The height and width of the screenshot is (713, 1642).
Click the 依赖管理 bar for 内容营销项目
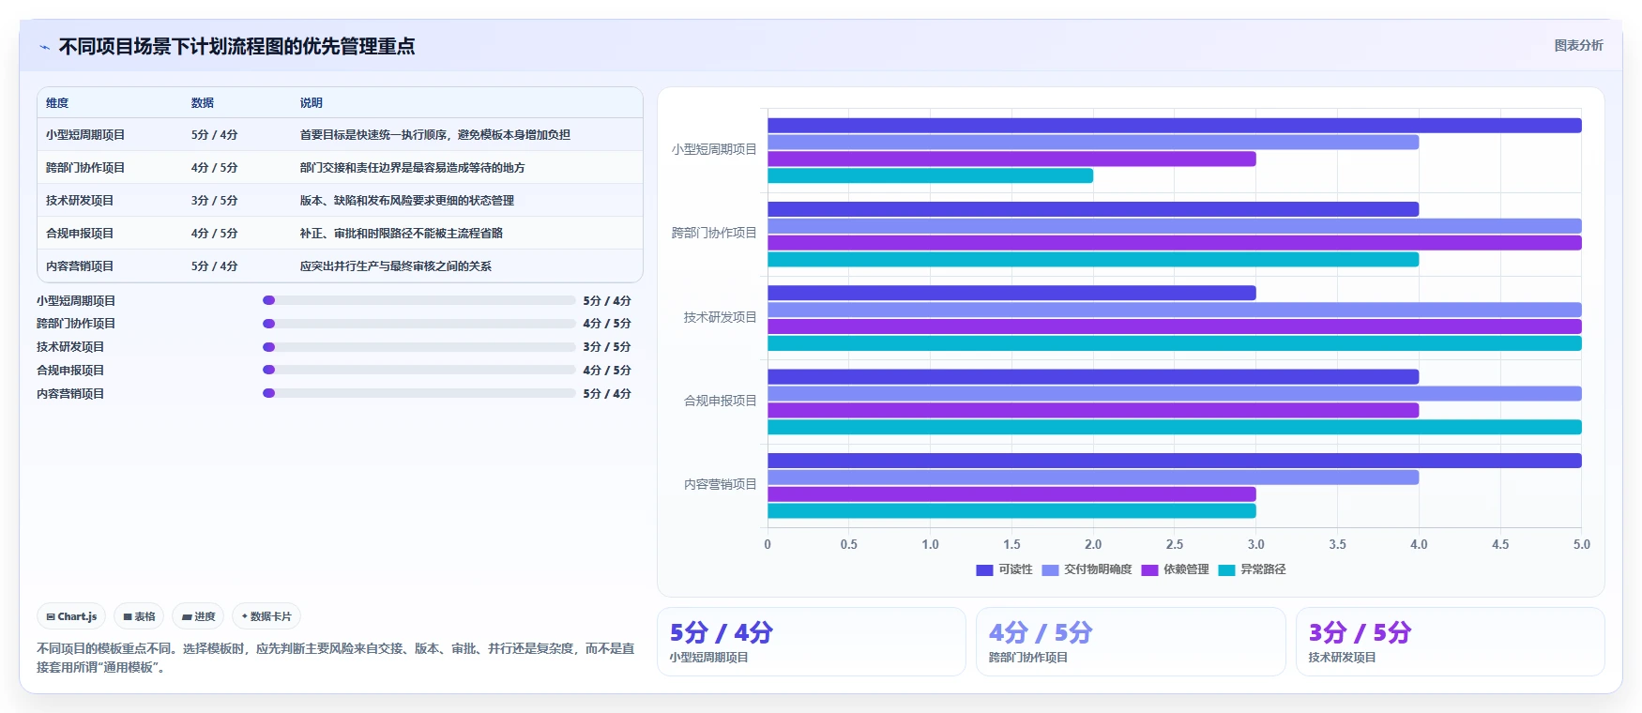pos(1011,494)
